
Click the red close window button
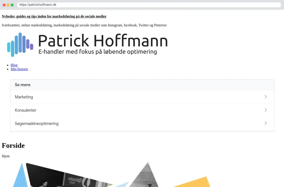pos(4,5)
